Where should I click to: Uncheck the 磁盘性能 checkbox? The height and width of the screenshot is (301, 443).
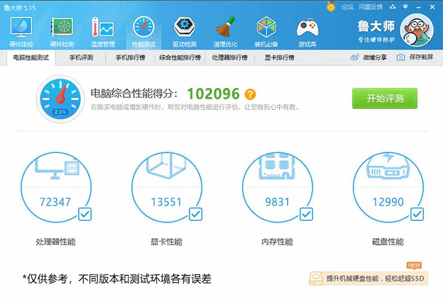[417, 214]
